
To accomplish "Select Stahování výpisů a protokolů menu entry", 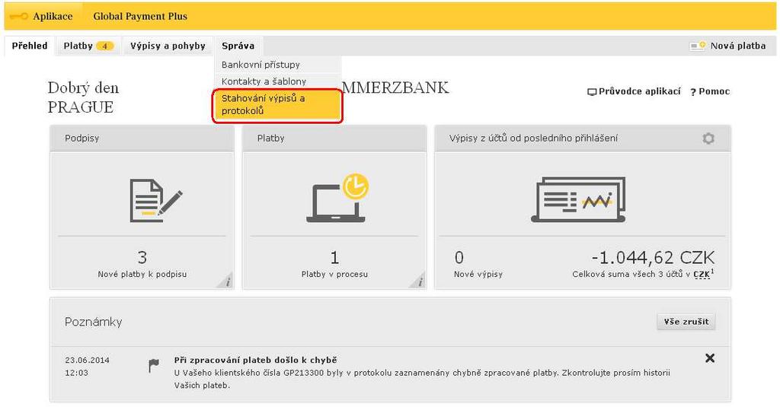I will (277, 105).
